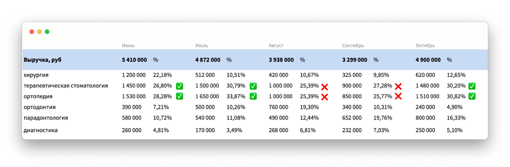The image size is (510, 167).
Task: Click the green maximize window button
Action: 47,32
